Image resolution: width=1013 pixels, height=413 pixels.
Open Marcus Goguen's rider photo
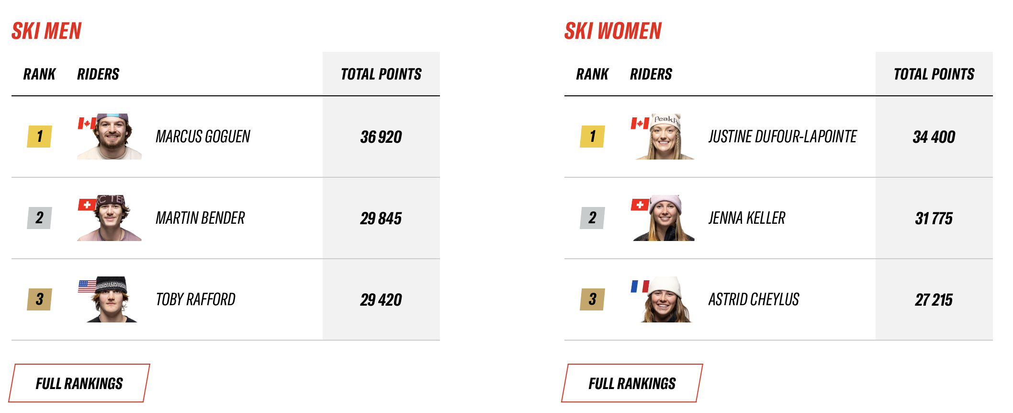111,137
